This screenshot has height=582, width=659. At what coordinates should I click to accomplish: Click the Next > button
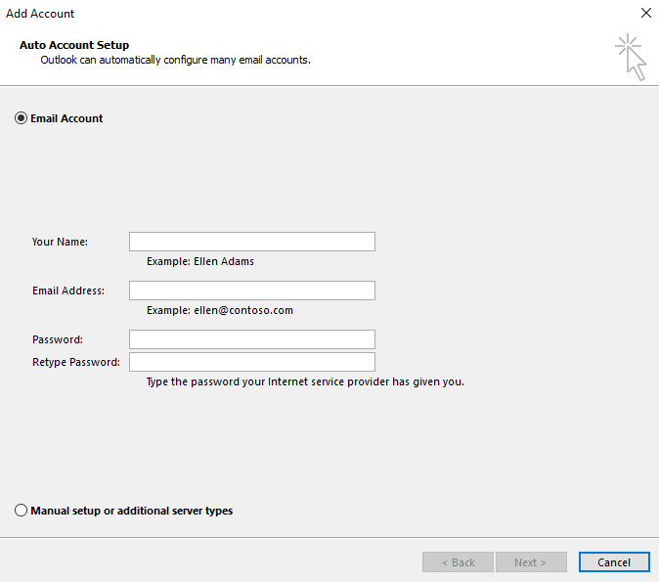pos(531,562)
